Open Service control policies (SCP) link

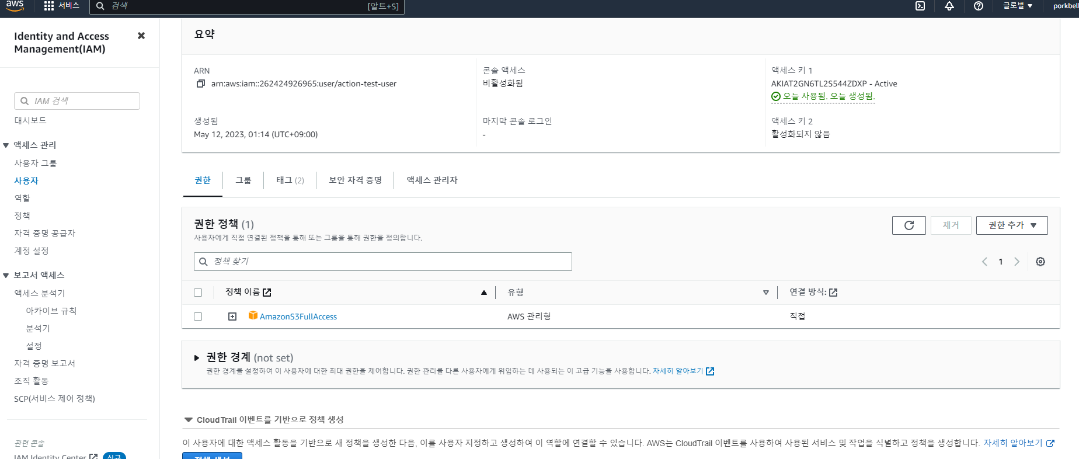click(54, 398)
